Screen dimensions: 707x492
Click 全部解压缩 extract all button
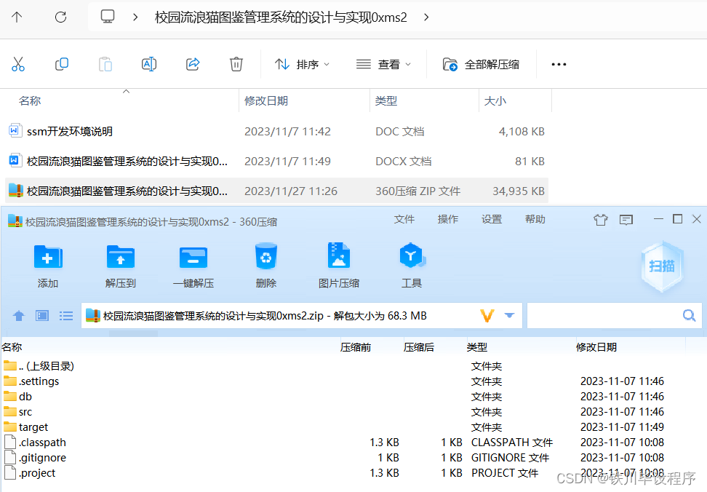coord(481,65)
